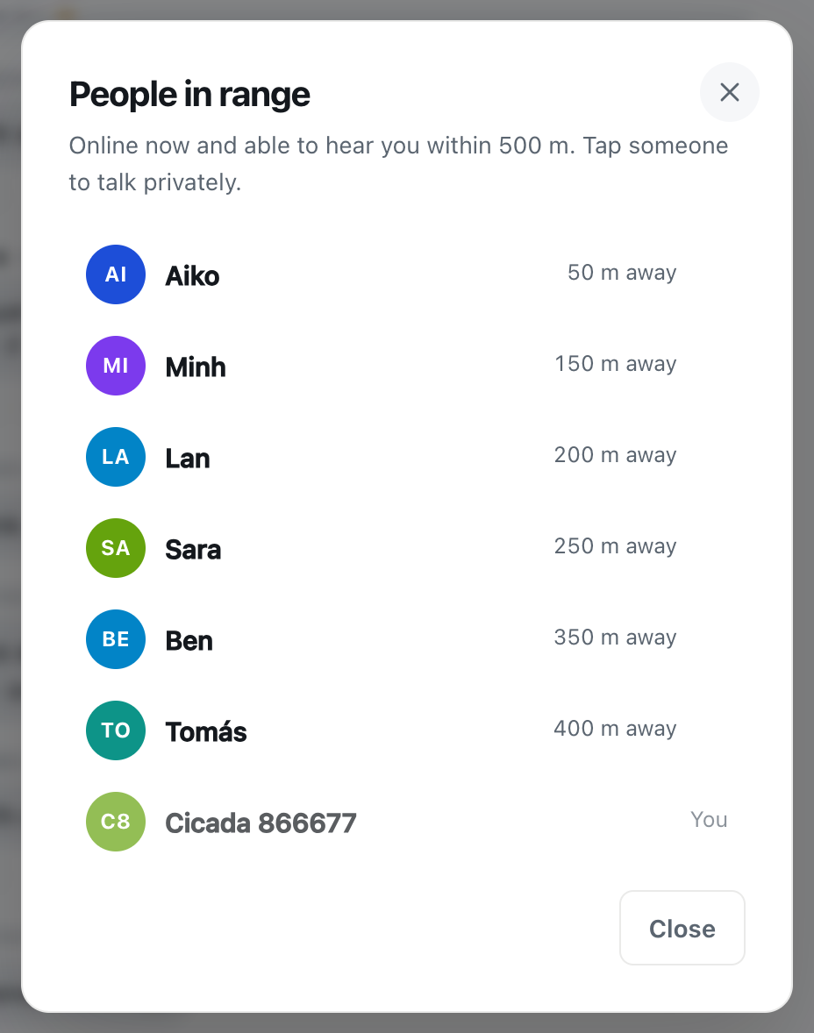The width and height of the screenshot is (814, 1033).
Task: Choose Lan from the people list
Action: point(407,457)
